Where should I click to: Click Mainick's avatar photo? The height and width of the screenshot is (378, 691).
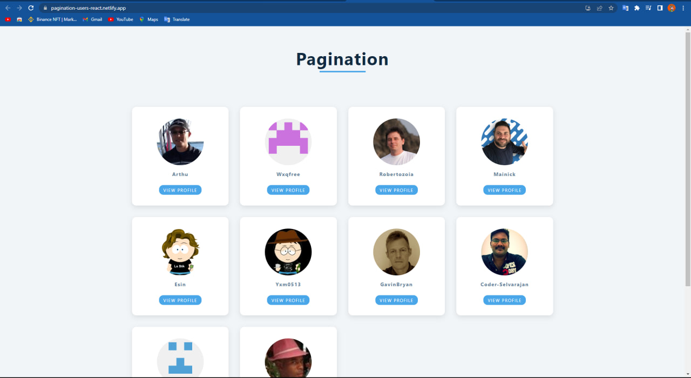[505, 142]
